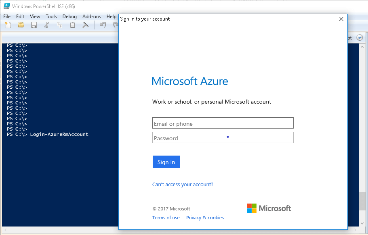Image resolution: width=368 pixels, height=235 pixels.
Task: Save the script using the floppy disk icon
Action: [x=34, y=25]
